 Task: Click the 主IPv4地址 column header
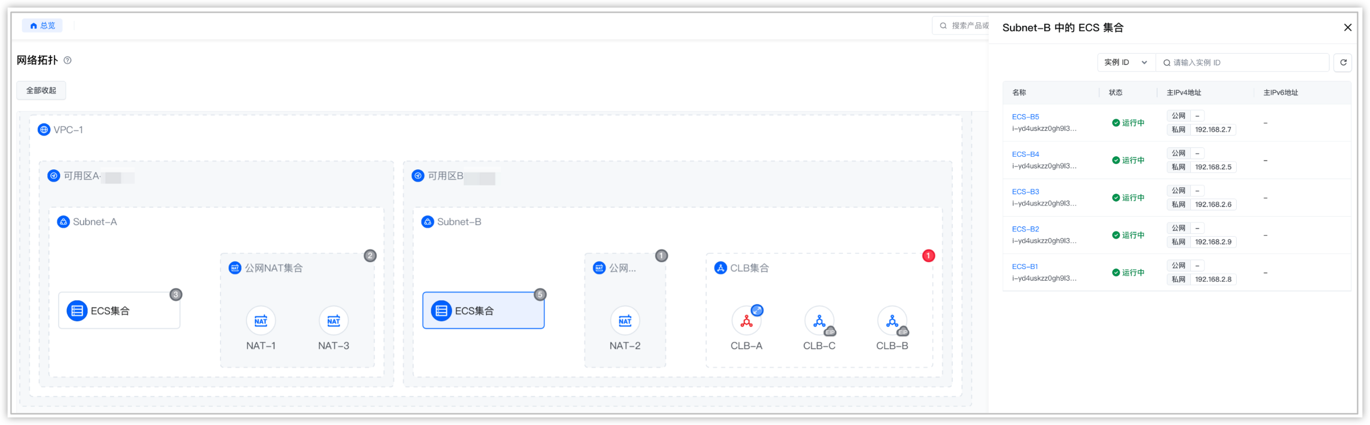coord(1183,92)
